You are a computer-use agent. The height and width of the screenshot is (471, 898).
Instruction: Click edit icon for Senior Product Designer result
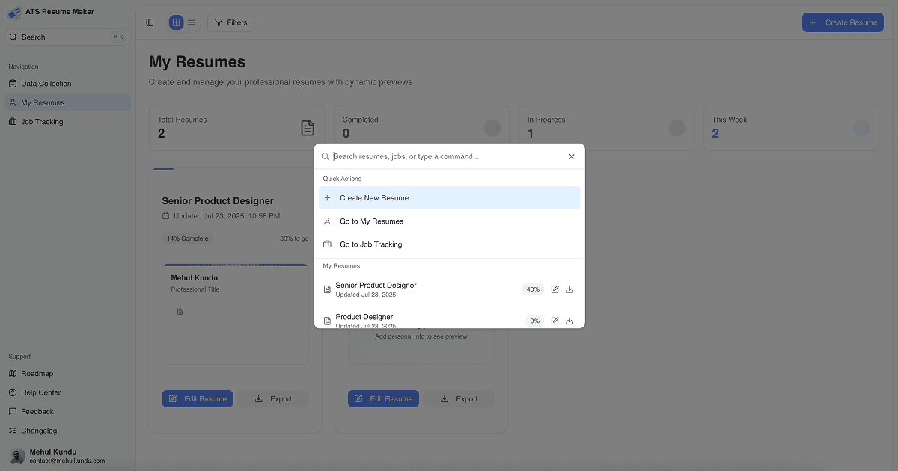click(x=555, y=289)
